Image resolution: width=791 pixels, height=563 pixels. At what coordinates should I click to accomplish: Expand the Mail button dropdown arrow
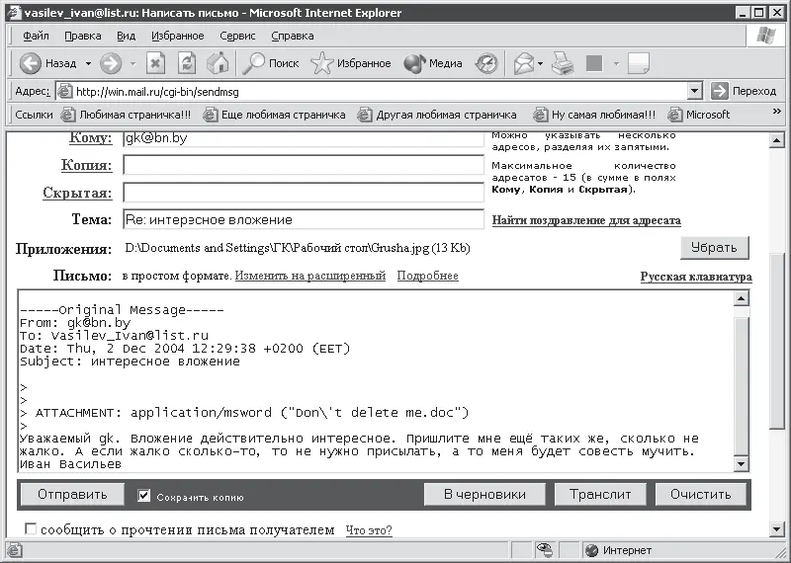tap(540, 63)
